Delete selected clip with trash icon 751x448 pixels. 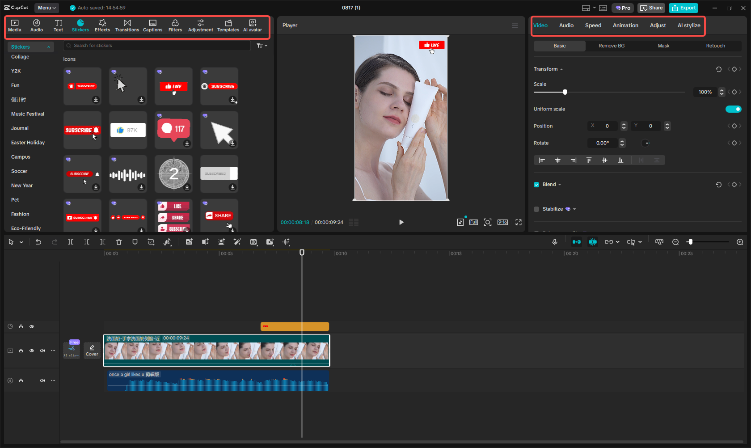coord(119,242)
